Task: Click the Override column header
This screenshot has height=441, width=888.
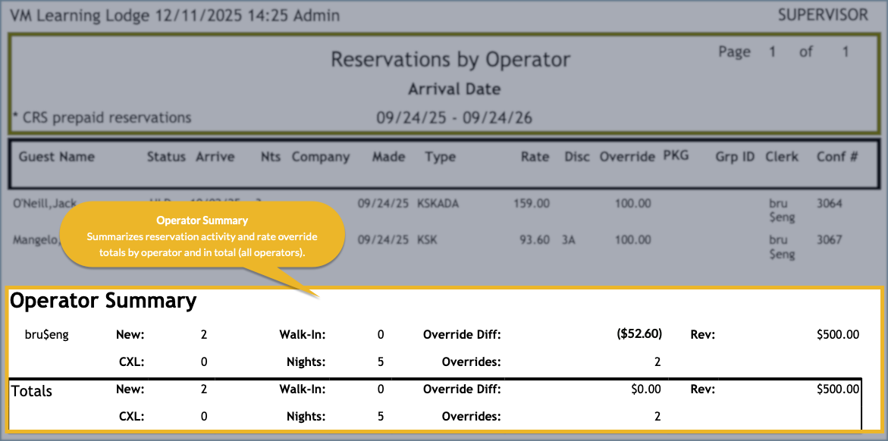Action: (x=627, y=157)
